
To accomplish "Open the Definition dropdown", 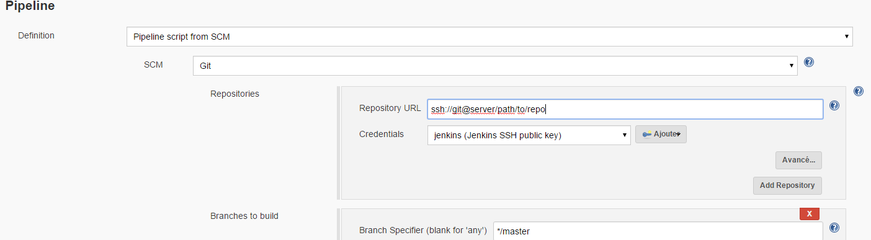I will pyautogui.click(x=489, y=37).
